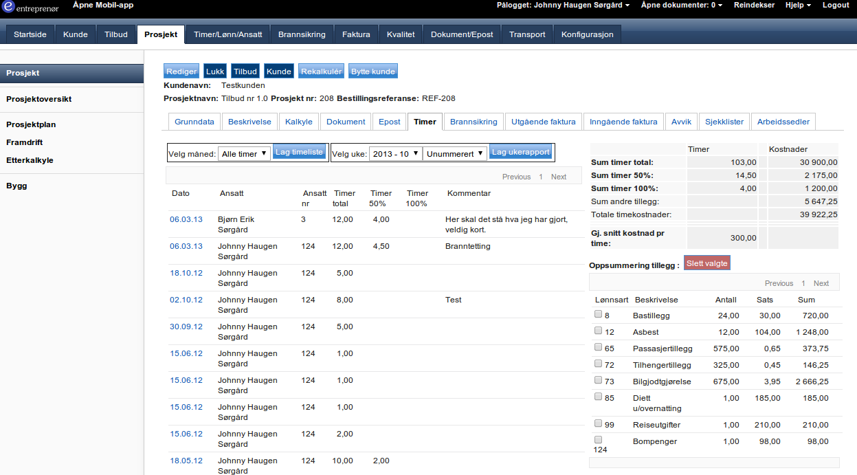This screenshot has width=857, height=475.
Task: Open the Dokument/Epost main tab
Action: pyautogui.click(x=462, y=34)
